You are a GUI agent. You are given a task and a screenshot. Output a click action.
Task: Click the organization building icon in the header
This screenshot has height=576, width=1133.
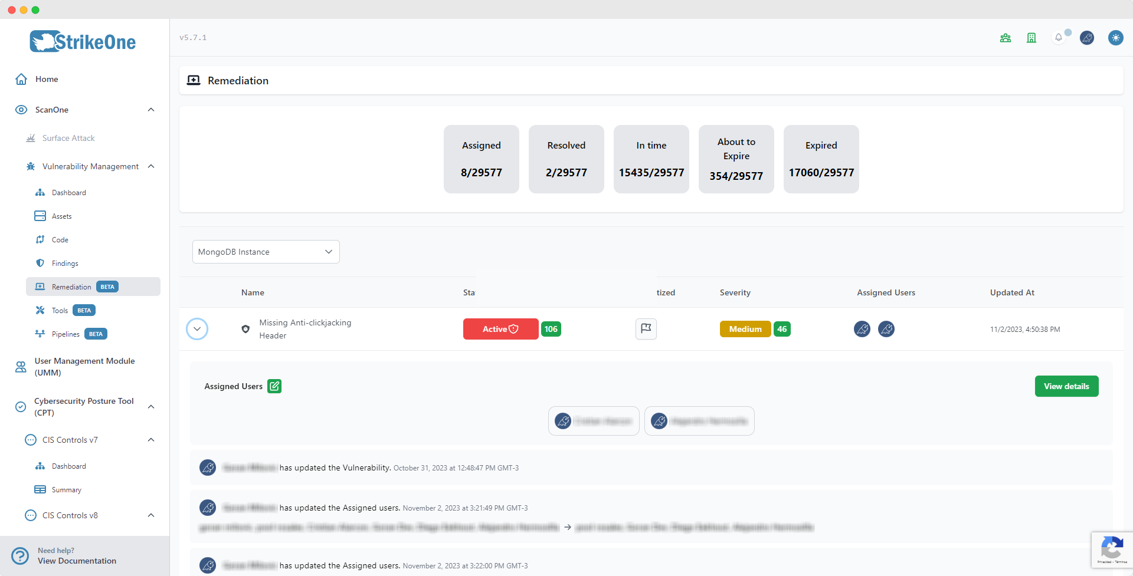coord(1031,37)
